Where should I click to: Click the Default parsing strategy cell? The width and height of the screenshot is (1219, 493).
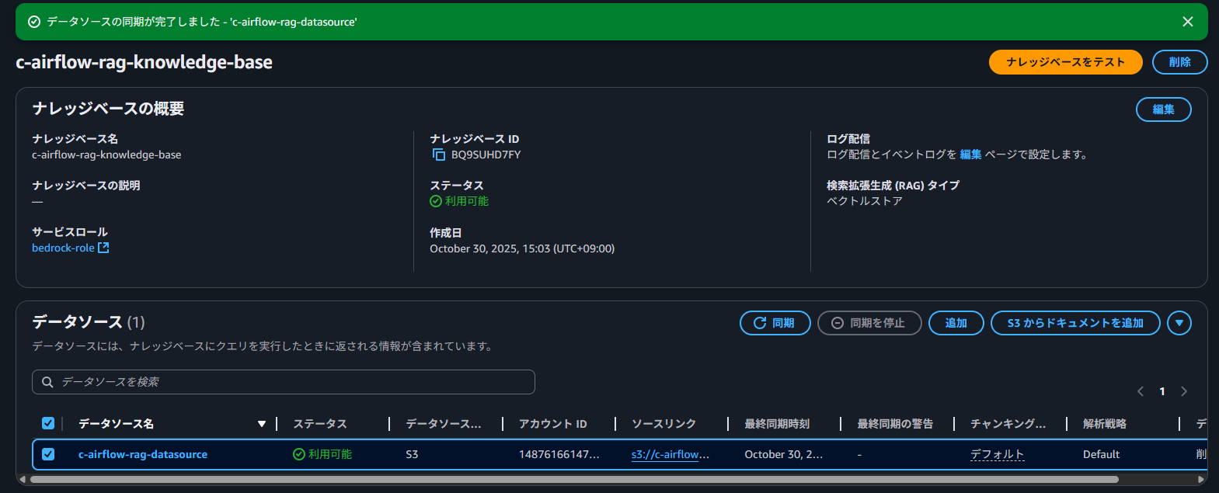pyautogui.click(x=1102, y=454)
